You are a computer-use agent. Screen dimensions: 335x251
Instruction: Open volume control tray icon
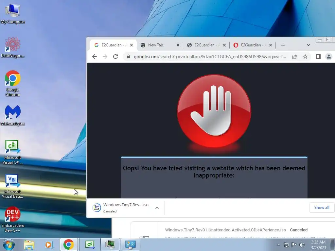click(302, 245)
